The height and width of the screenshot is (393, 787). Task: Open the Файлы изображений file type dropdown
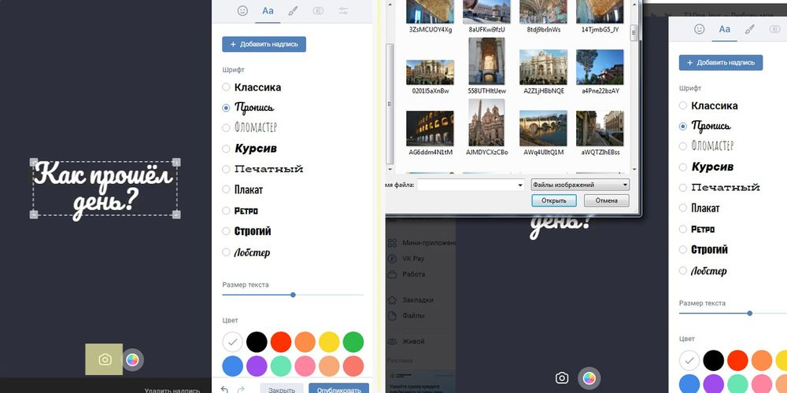(580, 185)
